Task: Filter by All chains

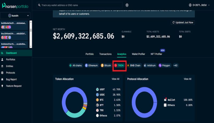Action: 76,66
